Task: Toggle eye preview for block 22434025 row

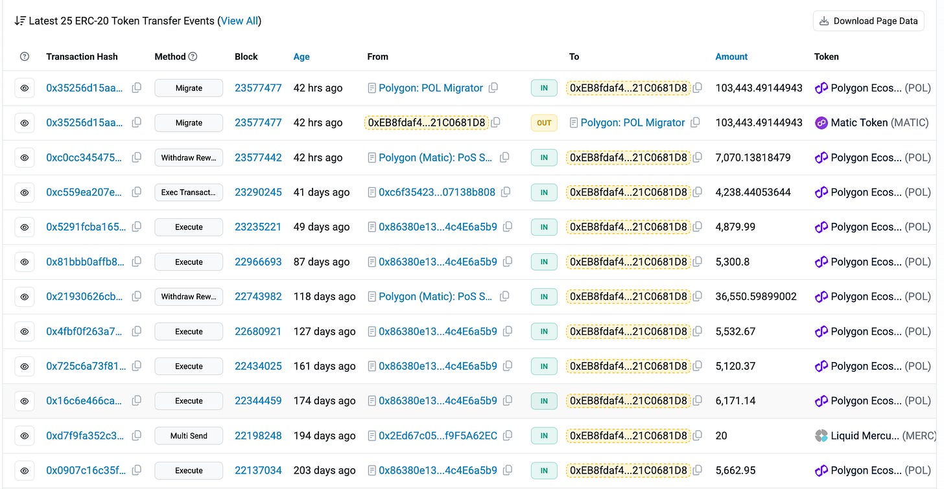Action: 25,367
